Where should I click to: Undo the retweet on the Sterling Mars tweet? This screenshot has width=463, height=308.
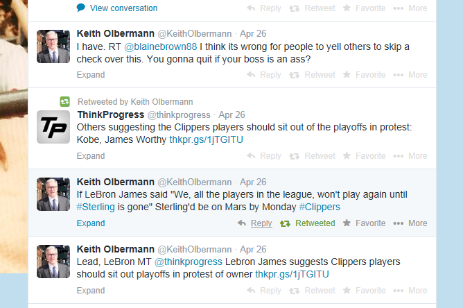[307, 223]
